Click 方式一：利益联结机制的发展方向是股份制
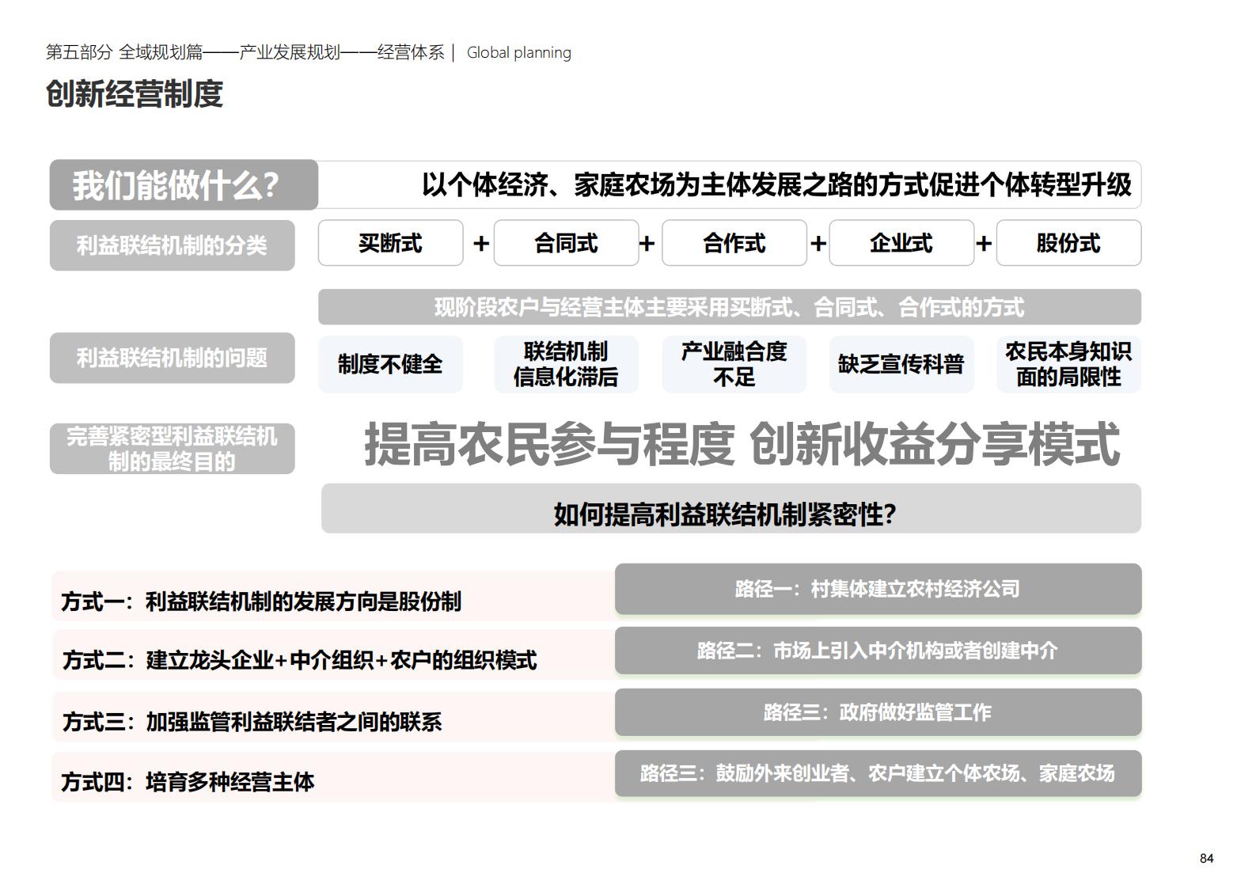 261,601
